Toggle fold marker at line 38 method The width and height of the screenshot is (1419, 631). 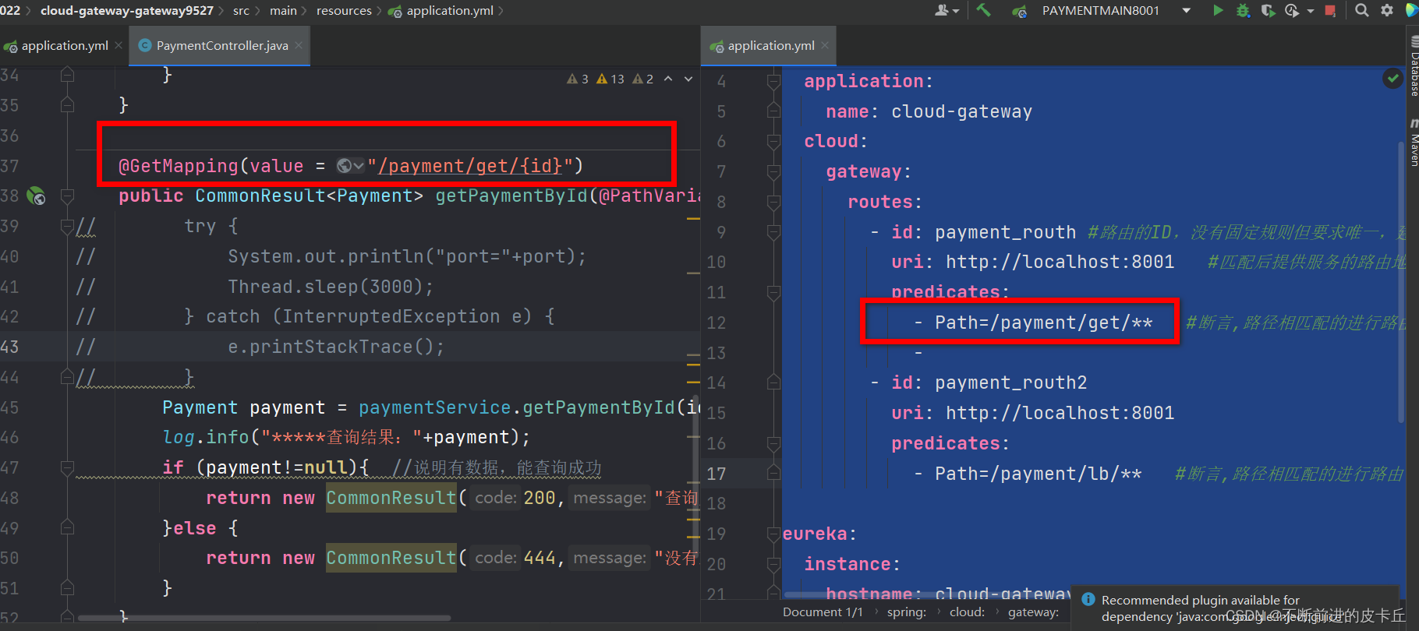pyautogui.click(x=67, y=196)
